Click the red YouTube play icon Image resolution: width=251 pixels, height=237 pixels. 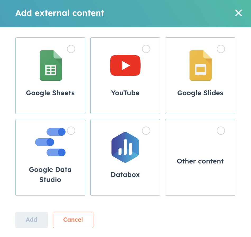125,65
